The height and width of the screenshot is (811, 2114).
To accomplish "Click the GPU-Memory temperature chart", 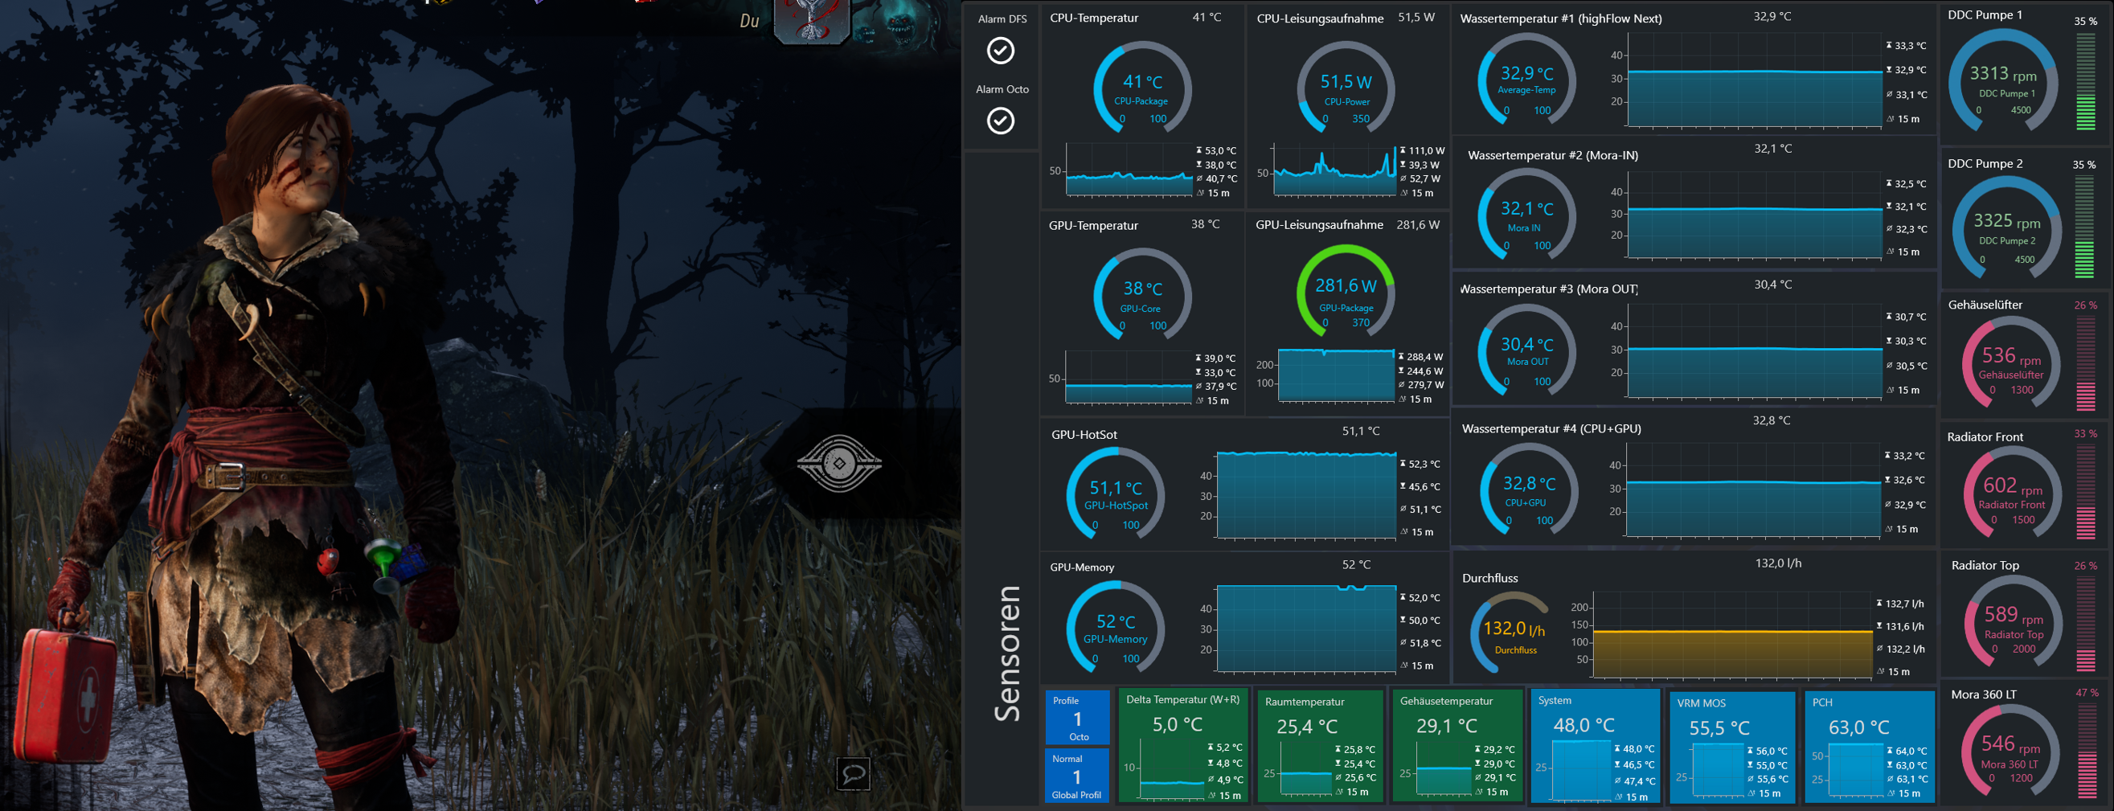I will [1305, 628].
